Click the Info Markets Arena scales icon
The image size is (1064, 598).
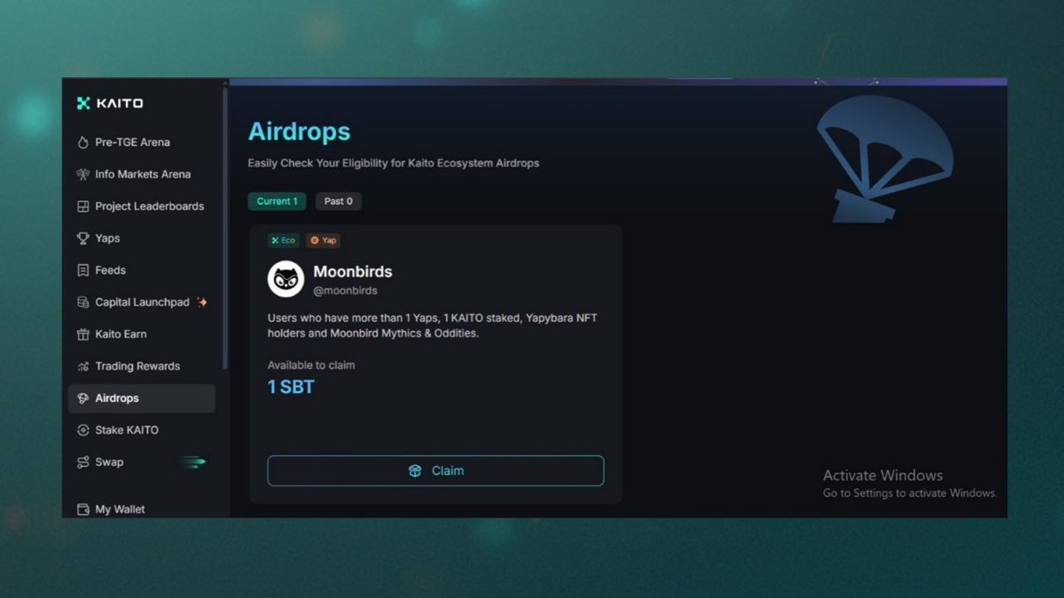[x=83, y=175]
